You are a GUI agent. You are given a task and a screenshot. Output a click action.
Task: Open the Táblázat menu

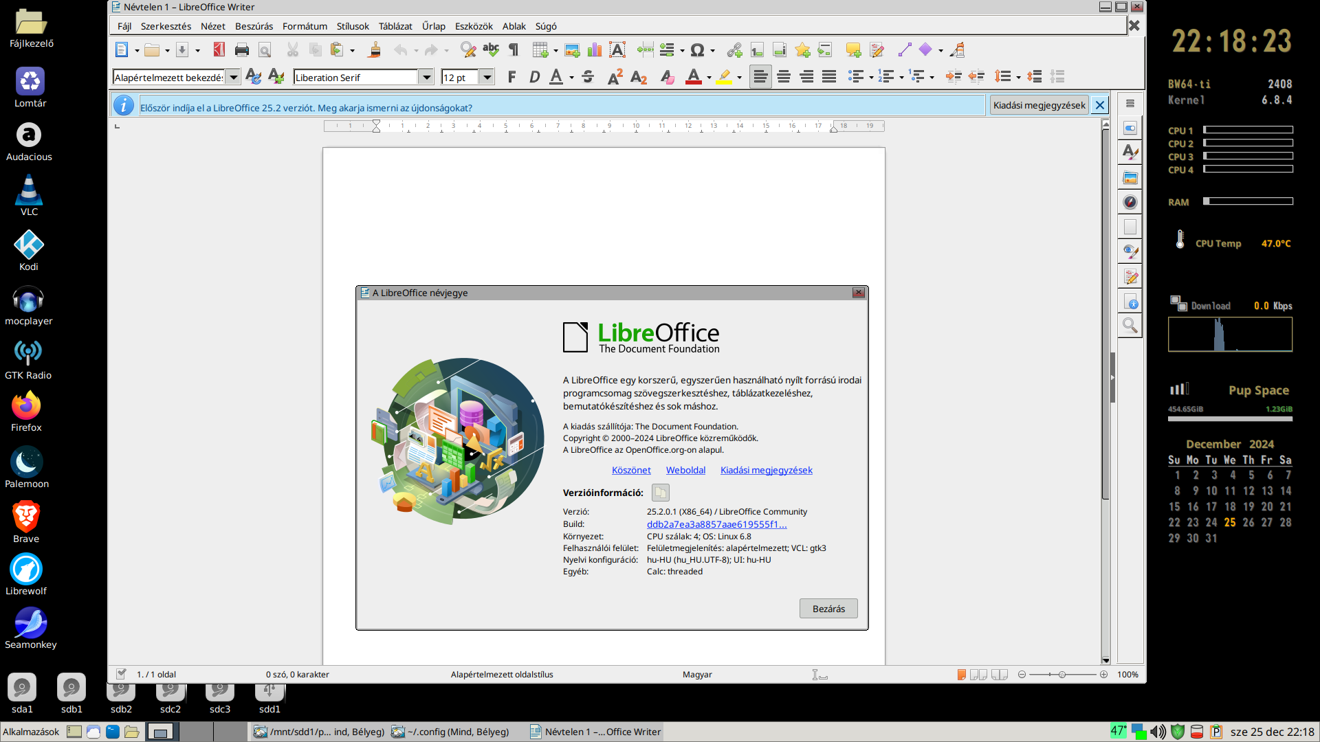395,26
